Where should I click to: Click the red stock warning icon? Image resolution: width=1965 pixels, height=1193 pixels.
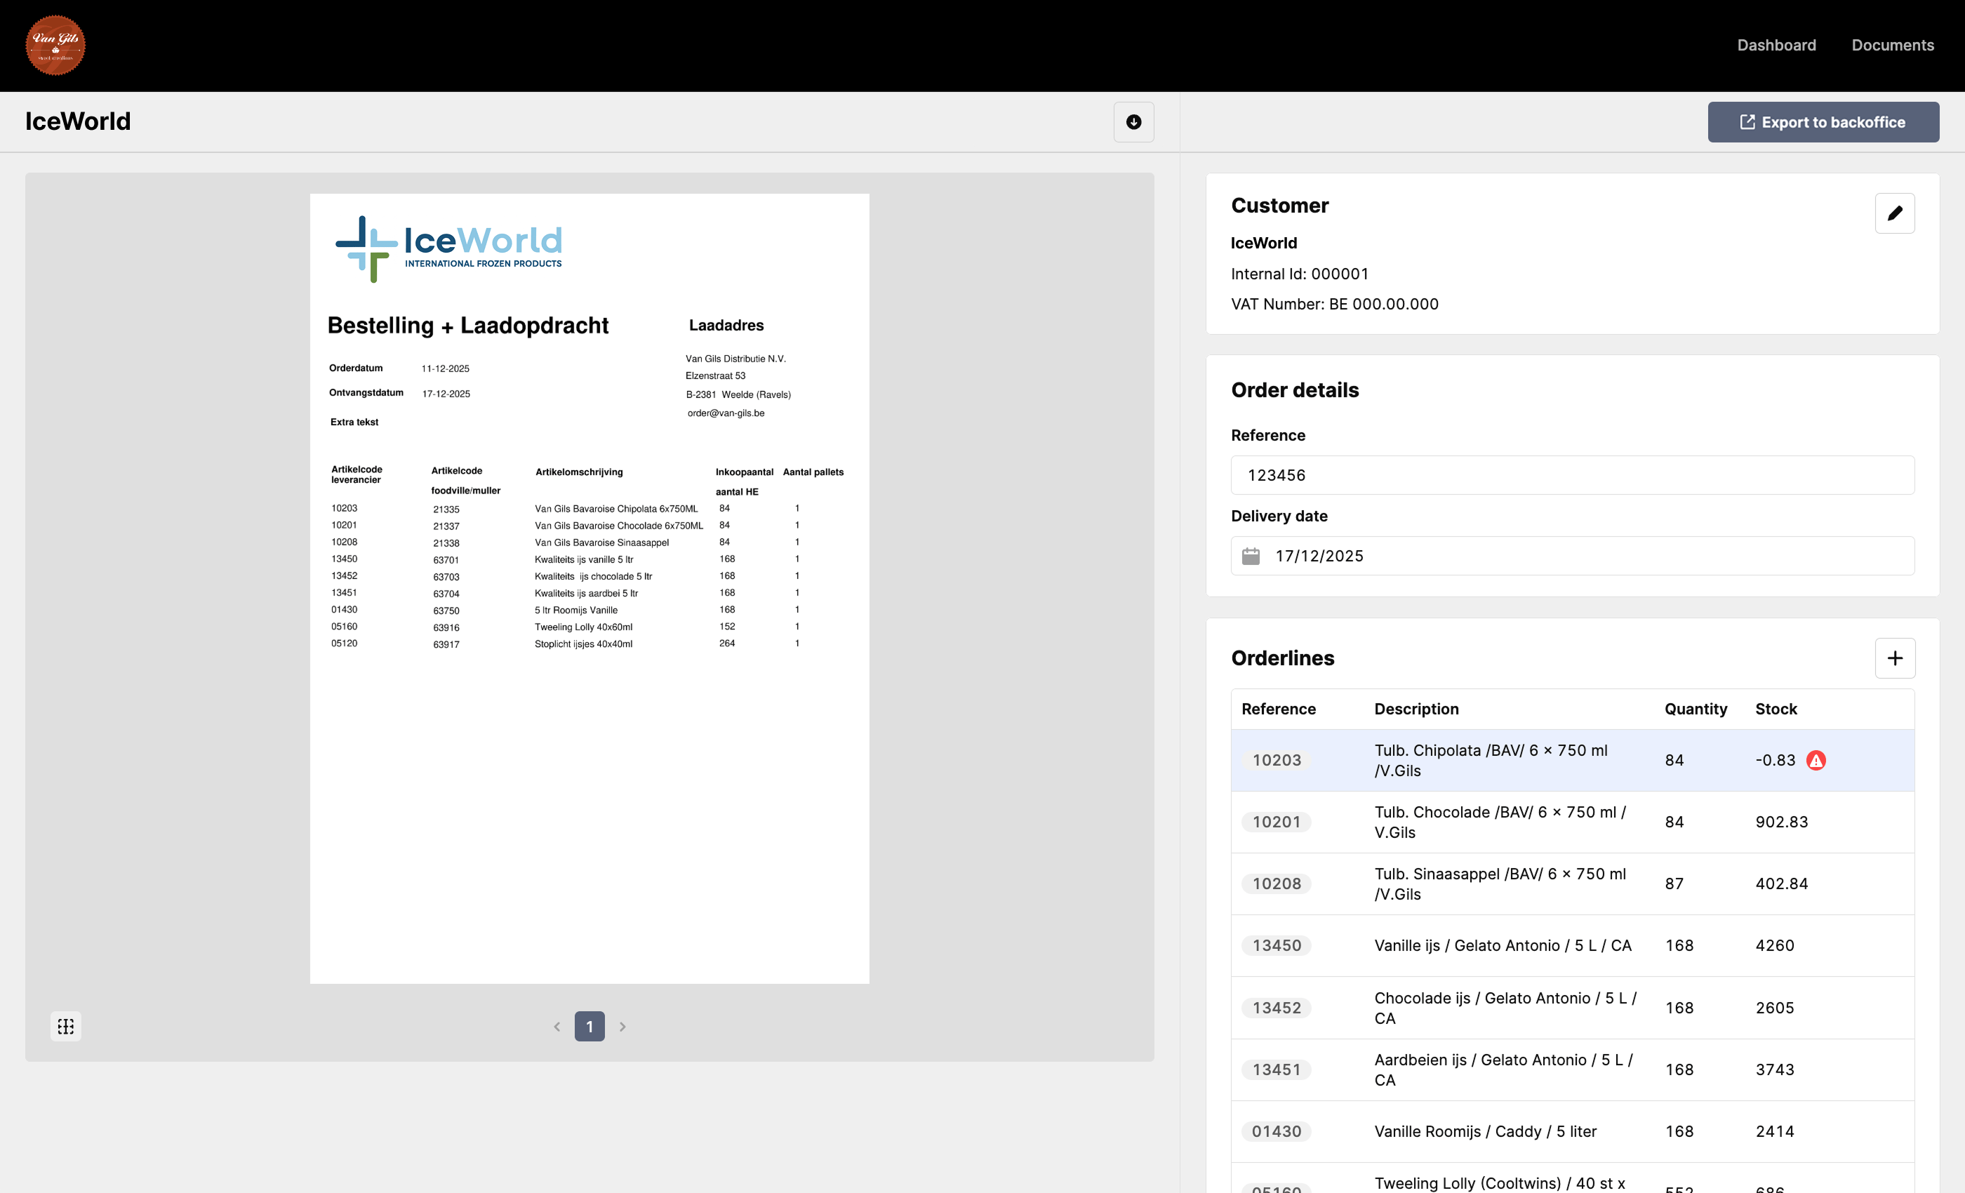pos(1816,760)
